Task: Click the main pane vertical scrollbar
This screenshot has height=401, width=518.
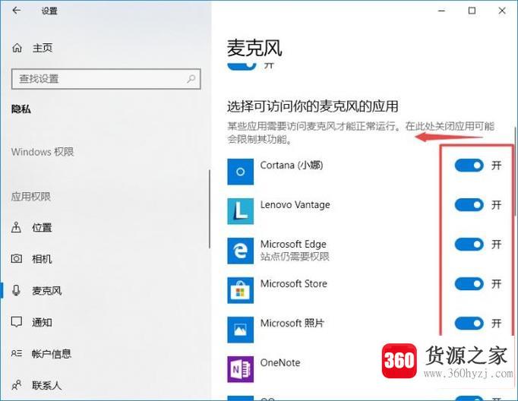Action: pos(516,171)
